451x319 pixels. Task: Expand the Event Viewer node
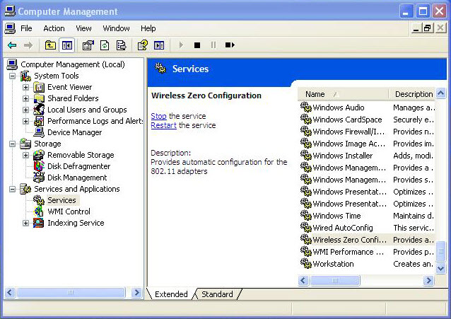26,87
